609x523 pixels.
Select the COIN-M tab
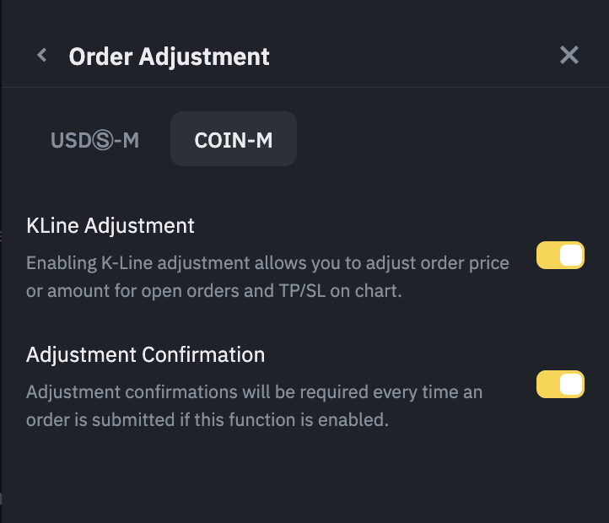[x=234, y=140]
